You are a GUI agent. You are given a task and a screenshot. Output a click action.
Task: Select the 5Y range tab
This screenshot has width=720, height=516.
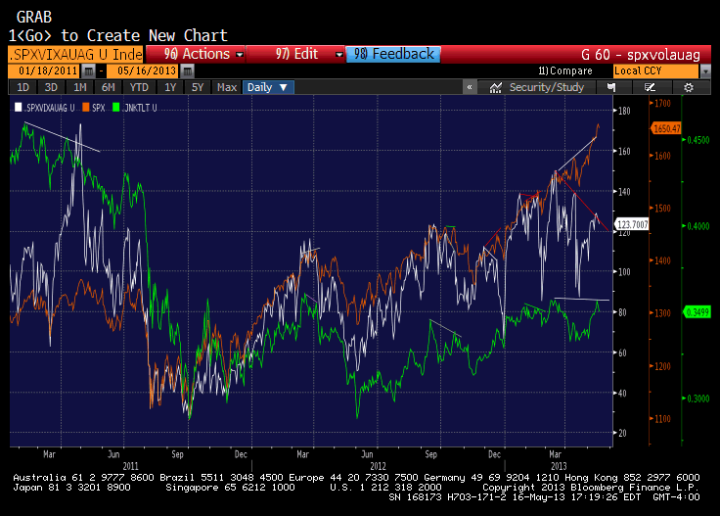pos(198,87)
